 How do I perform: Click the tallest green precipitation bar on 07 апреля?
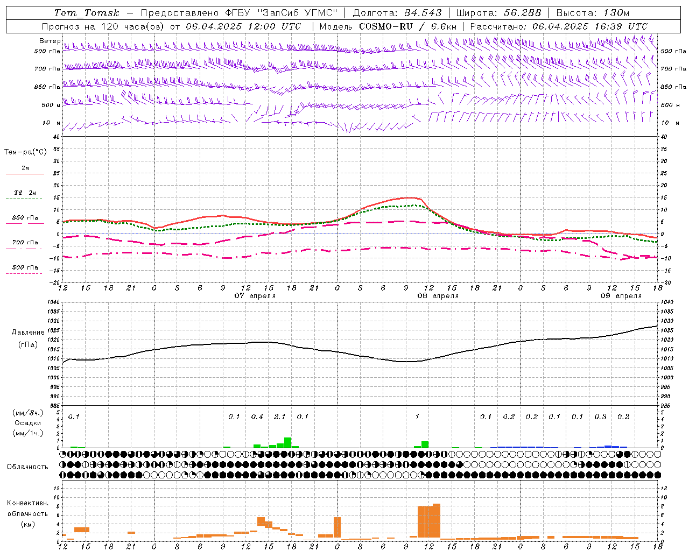pos(287,443)
